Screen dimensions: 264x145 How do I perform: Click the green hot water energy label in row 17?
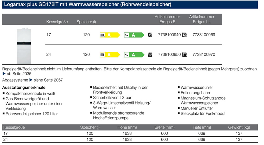[134, 35]
